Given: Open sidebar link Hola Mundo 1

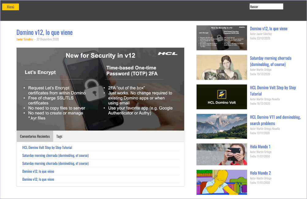Looking at the screenshot, I should click(x=260, y=147).
